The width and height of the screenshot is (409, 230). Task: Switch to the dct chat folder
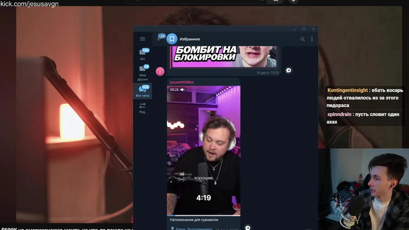[x=143, y=54]
